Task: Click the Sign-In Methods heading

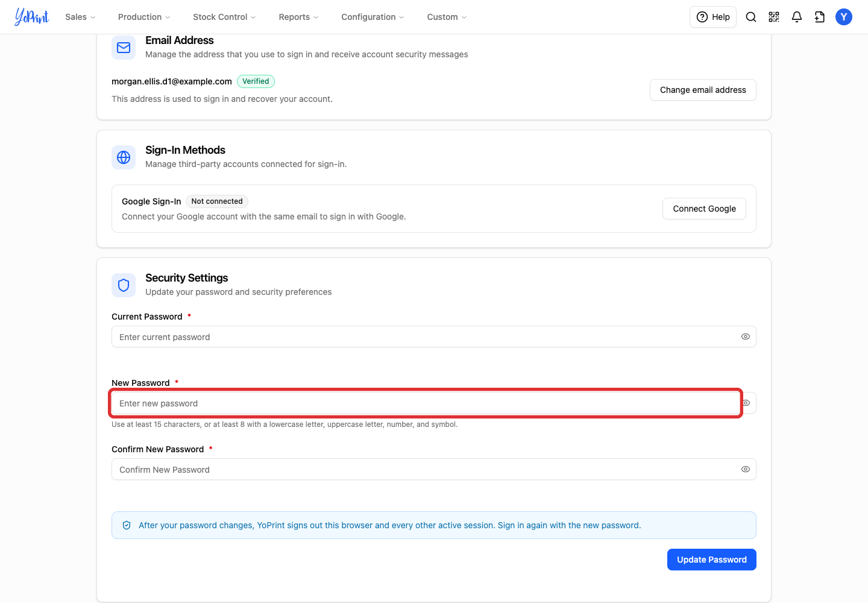Action: 185,150
